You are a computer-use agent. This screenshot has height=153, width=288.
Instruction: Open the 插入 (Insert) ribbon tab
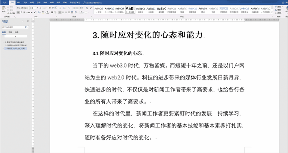(x=19, y=2)
